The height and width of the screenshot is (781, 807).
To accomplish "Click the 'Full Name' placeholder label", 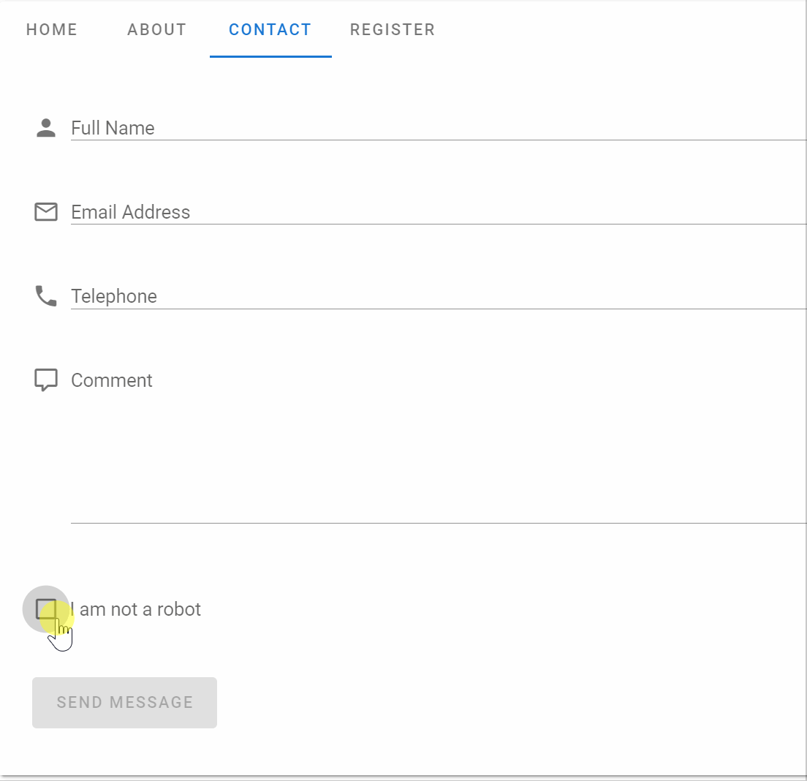I will click(113, 128).
